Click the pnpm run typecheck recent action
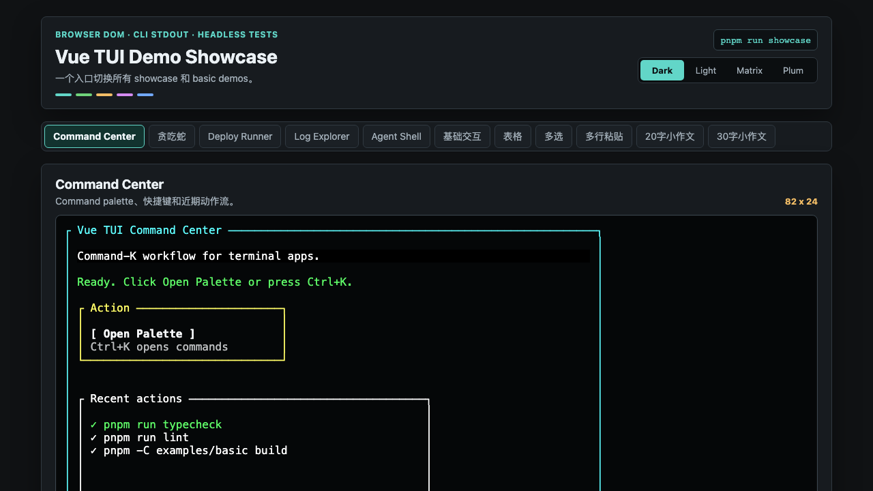This screenshot has width=873, height=491. coord(156,424)
